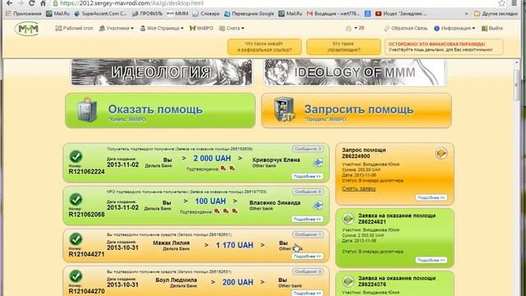The width and height of the screenshot is (526, 296).
Task: Expand the Информация dropdown
Action: 454,29
